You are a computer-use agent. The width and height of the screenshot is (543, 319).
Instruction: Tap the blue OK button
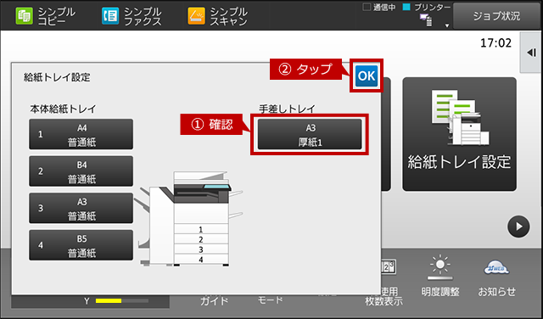click(367, 76)
